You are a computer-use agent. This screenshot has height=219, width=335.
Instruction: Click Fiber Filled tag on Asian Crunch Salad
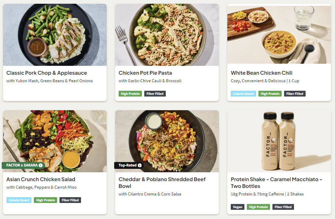[x=70, y=200]
